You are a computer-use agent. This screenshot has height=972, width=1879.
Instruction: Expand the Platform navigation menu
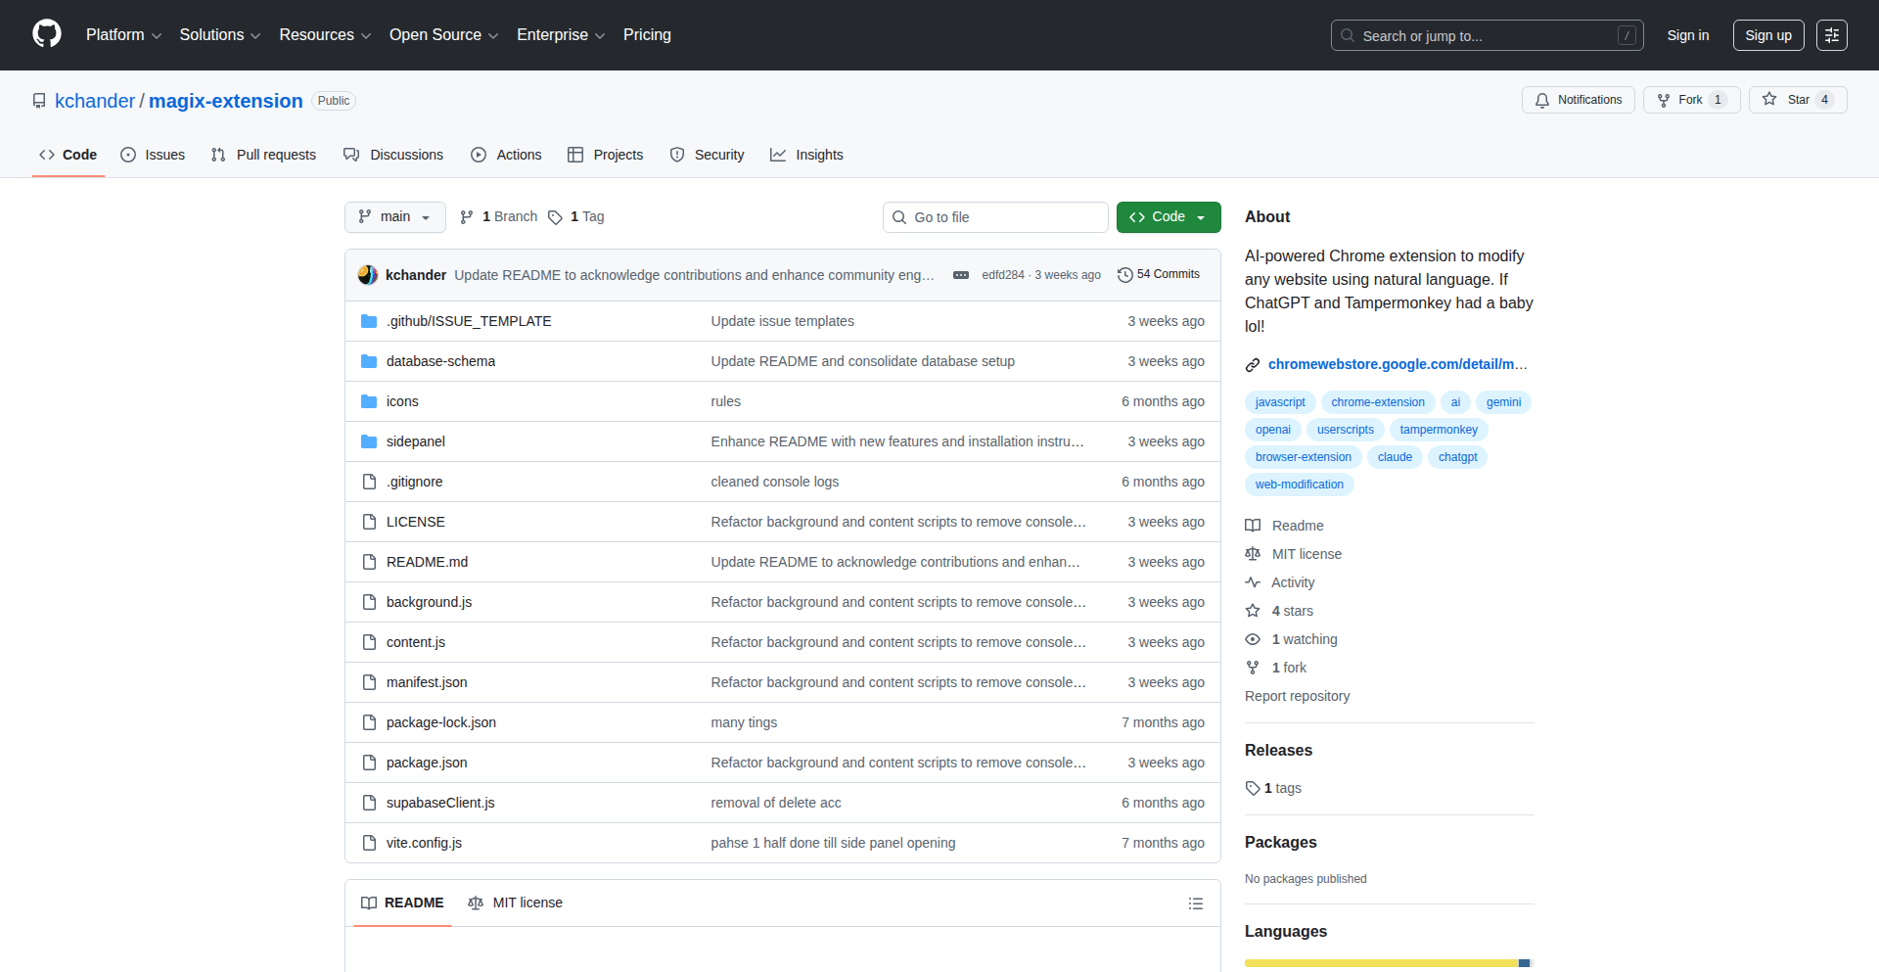point(123,35)
